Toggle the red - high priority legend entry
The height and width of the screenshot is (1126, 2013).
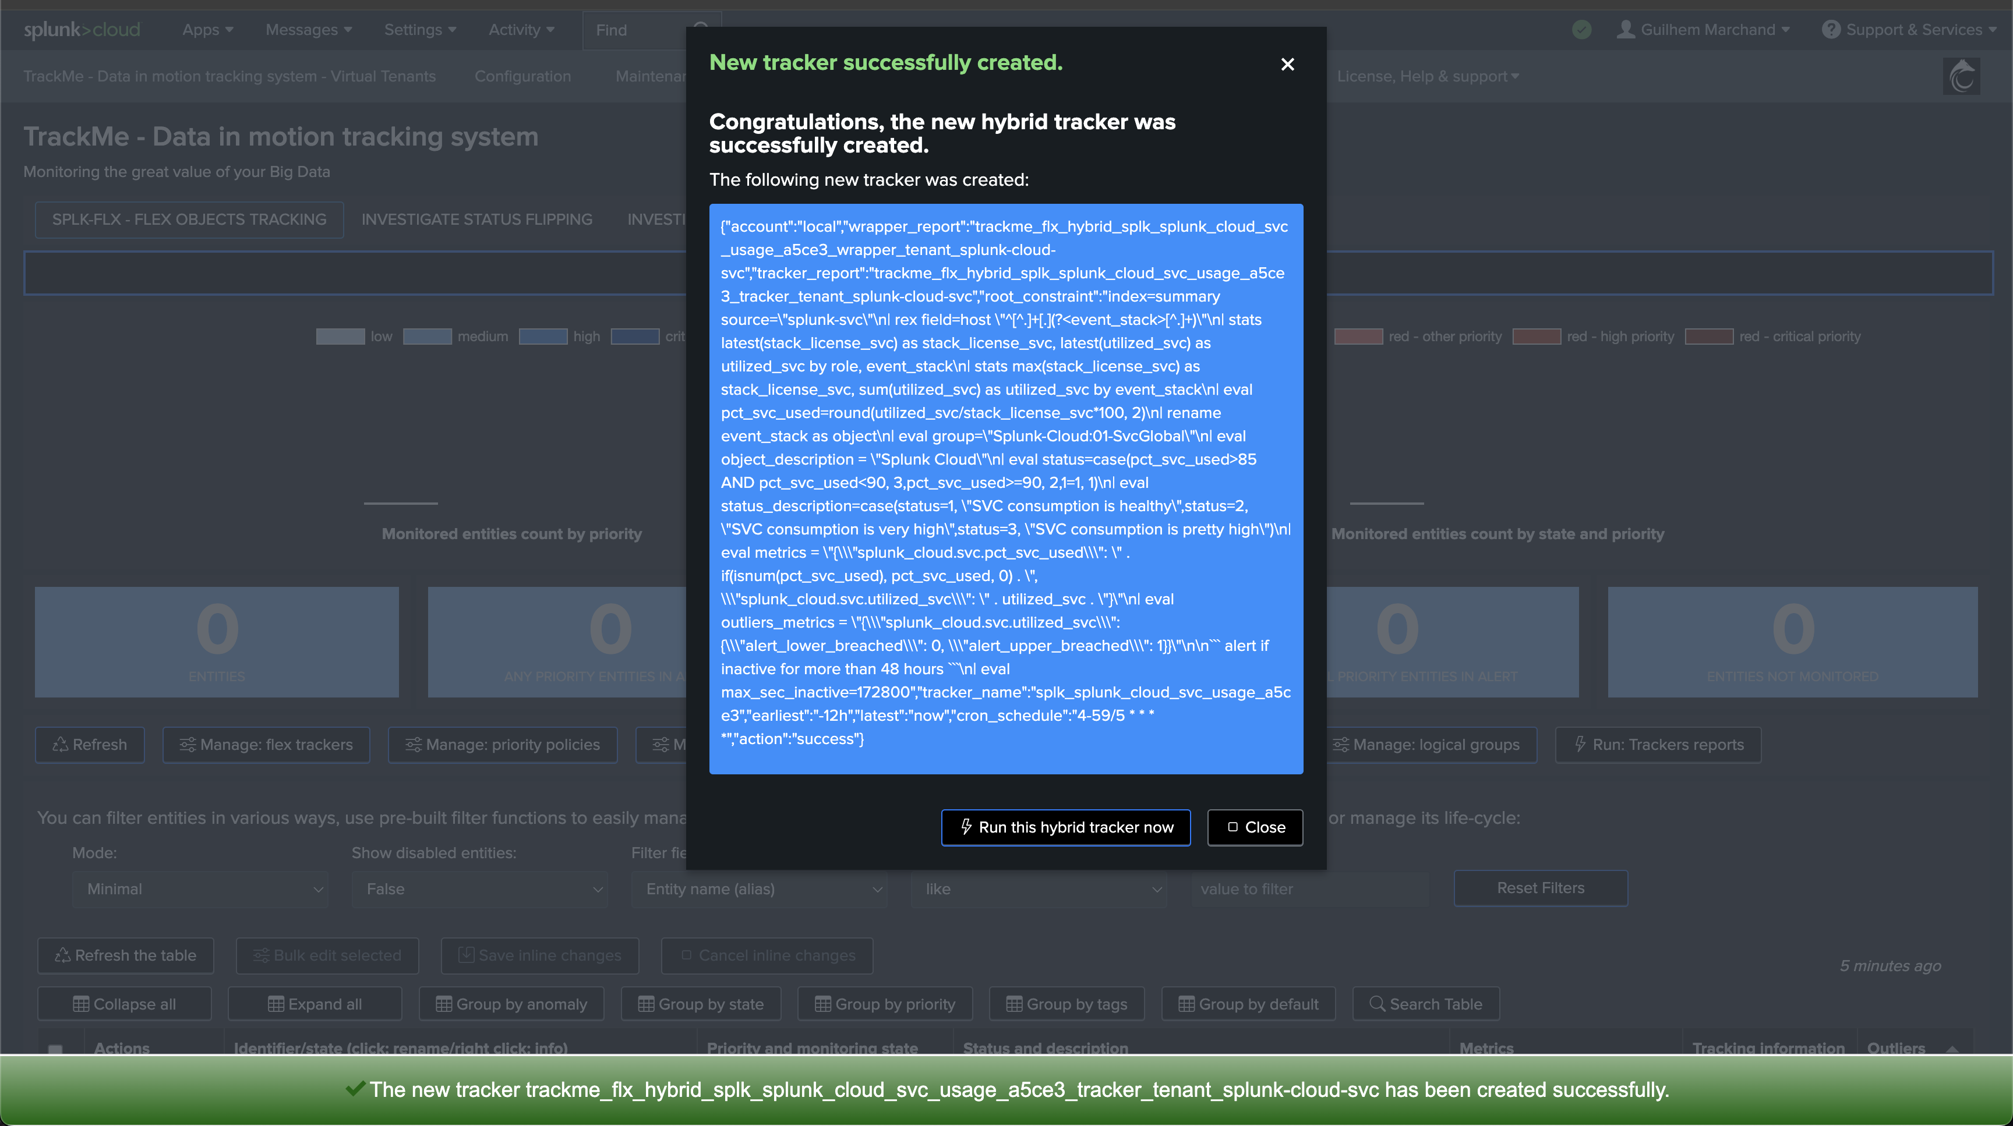tap(1594, 337)
